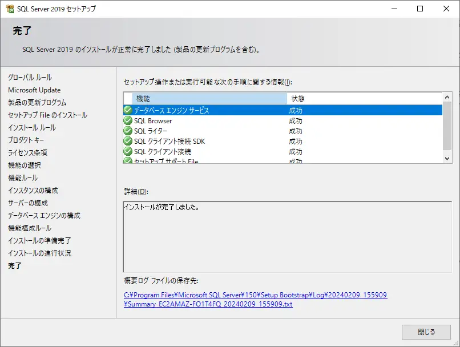Click the データベース エンジンの構成 step
This screenshot has width=460, height=347.
(45, 216)
